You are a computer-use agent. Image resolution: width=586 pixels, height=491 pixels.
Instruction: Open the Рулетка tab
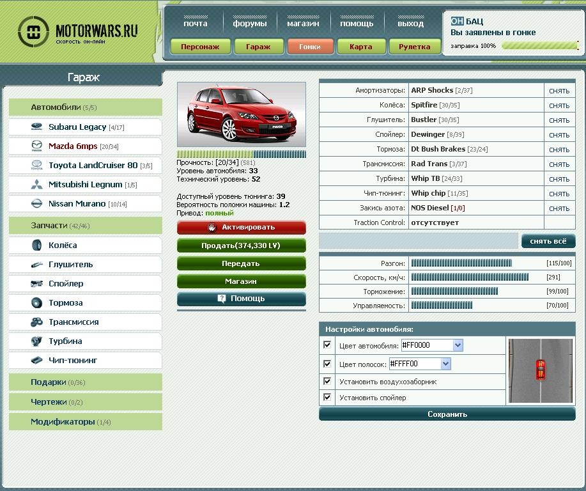coord(415,47)
